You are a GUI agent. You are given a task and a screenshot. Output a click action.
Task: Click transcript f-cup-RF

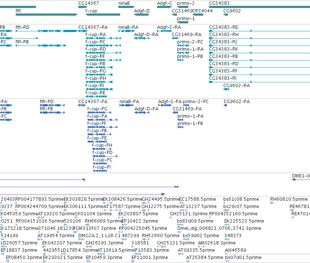[x=103, y=60]
